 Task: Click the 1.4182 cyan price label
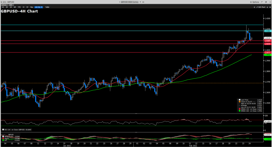267,31
